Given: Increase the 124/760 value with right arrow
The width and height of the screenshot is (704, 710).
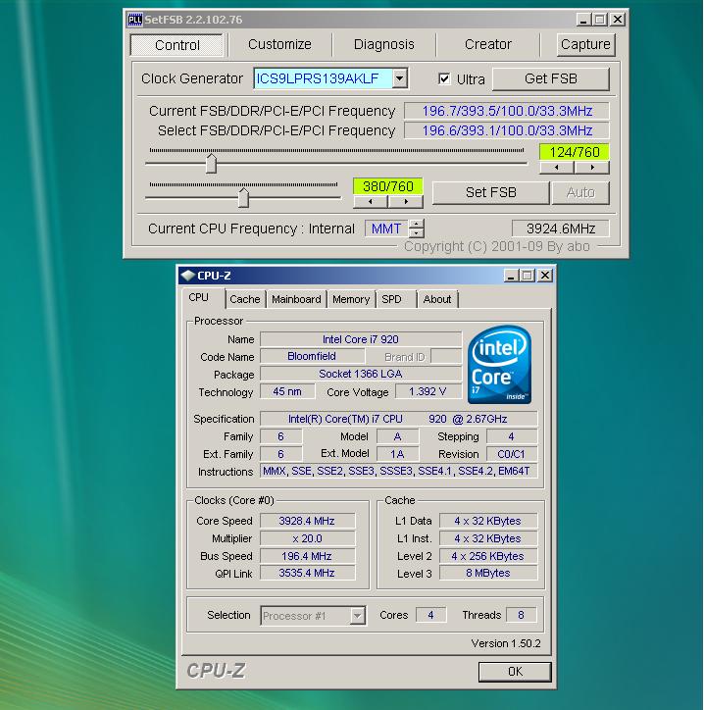Looking at the screenshot, I should coord(592,168).
